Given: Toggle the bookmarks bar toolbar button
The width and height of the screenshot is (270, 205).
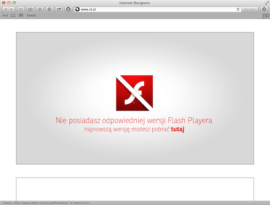Looking at the screenshot, I should click(40, 9).
